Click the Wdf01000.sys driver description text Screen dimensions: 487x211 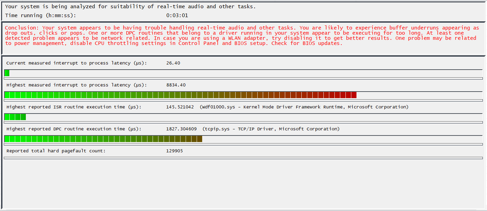(304, 107)
